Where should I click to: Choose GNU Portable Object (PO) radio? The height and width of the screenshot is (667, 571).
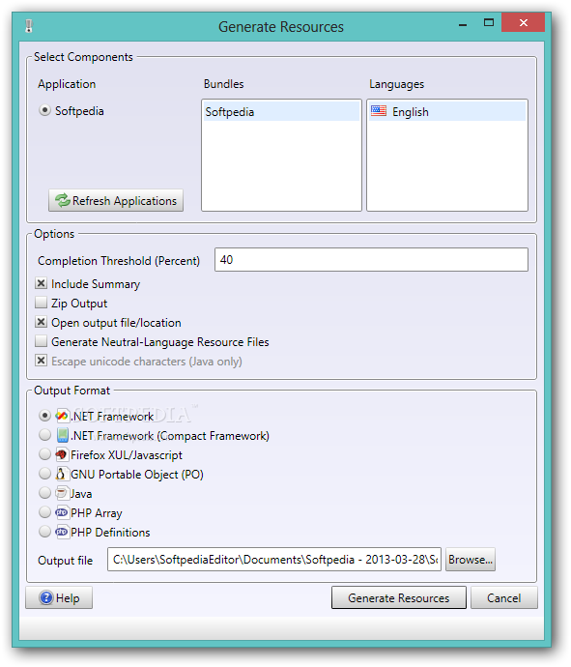tap(44, 474)
